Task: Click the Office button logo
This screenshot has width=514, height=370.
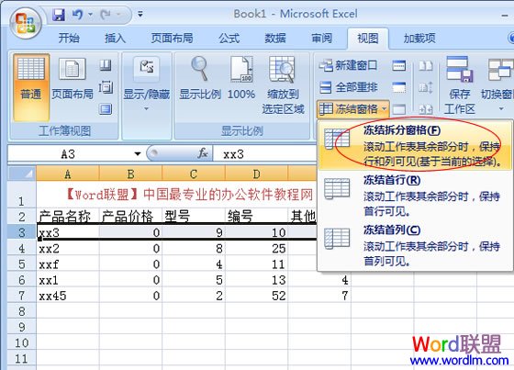Action: (26, 23)
